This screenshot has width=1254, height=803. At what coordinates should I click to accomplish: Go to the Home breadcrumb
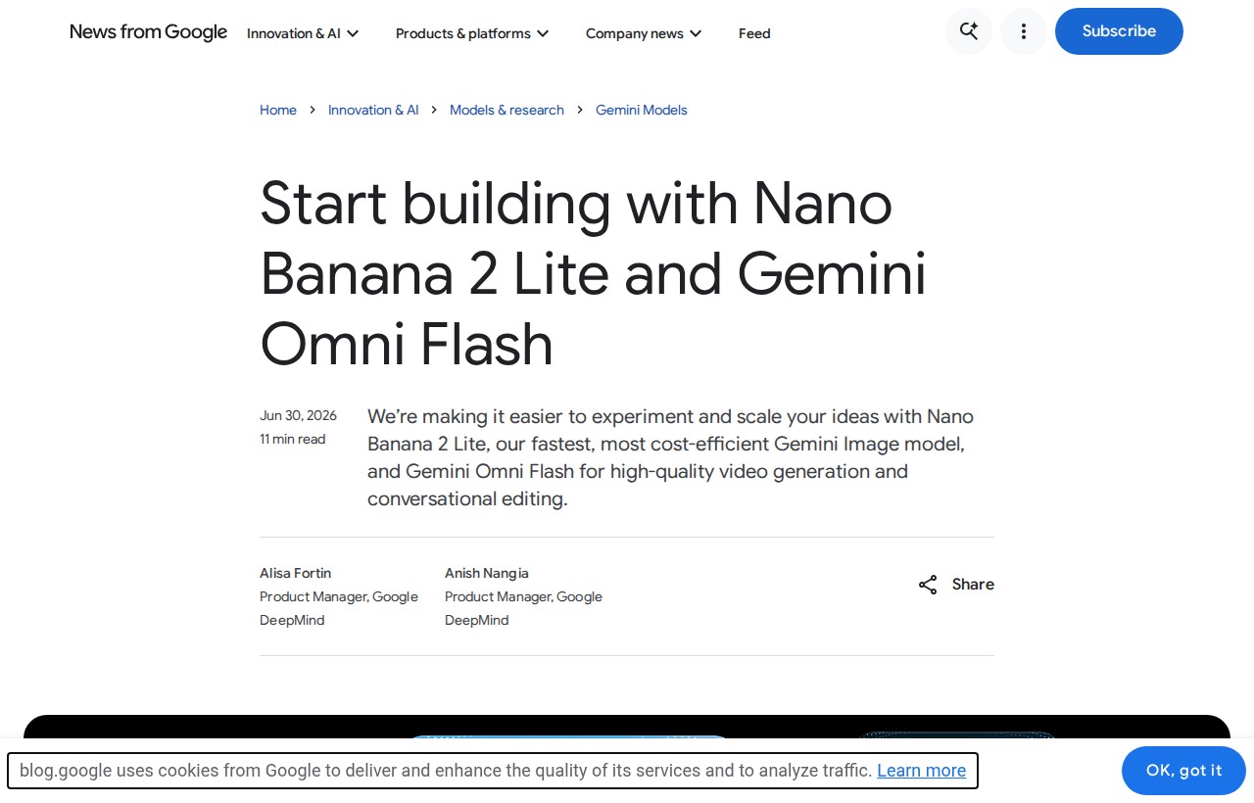[278, 110]
